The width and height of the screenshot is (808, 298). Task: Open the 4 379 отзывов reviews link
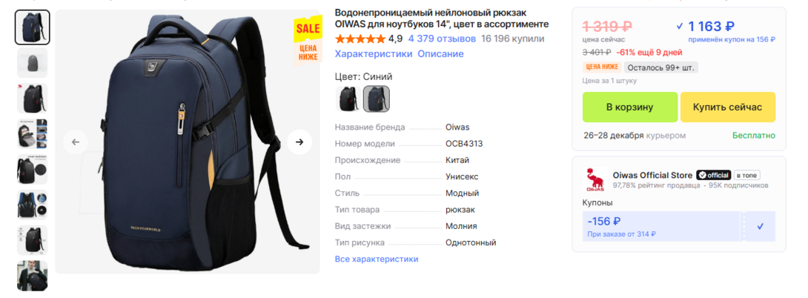coord(442,39)
